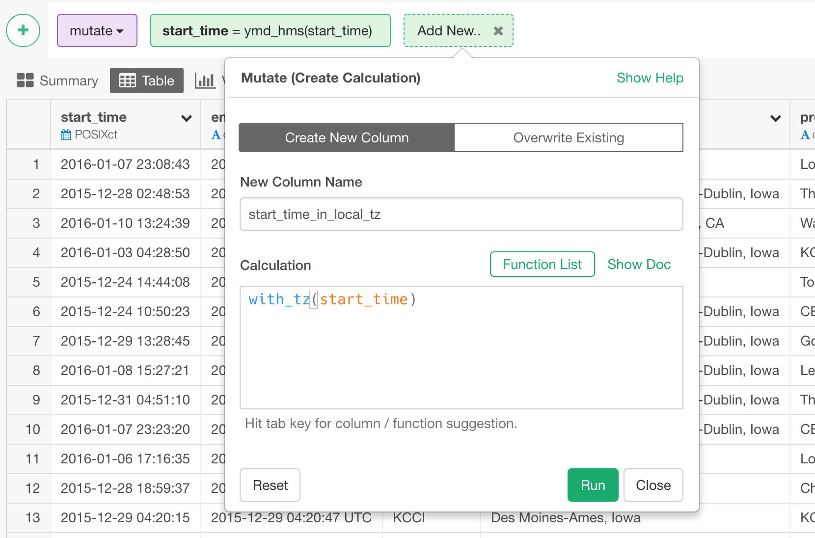815x538 pixels.
Task: Click the green plus add step icon
Action: point(23,30)
